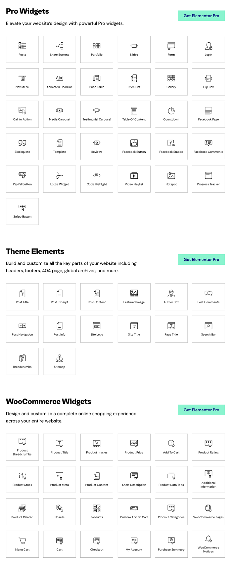232x565 pixels.
Task: Open the Search Bar theme element
Action: point(208,329)
